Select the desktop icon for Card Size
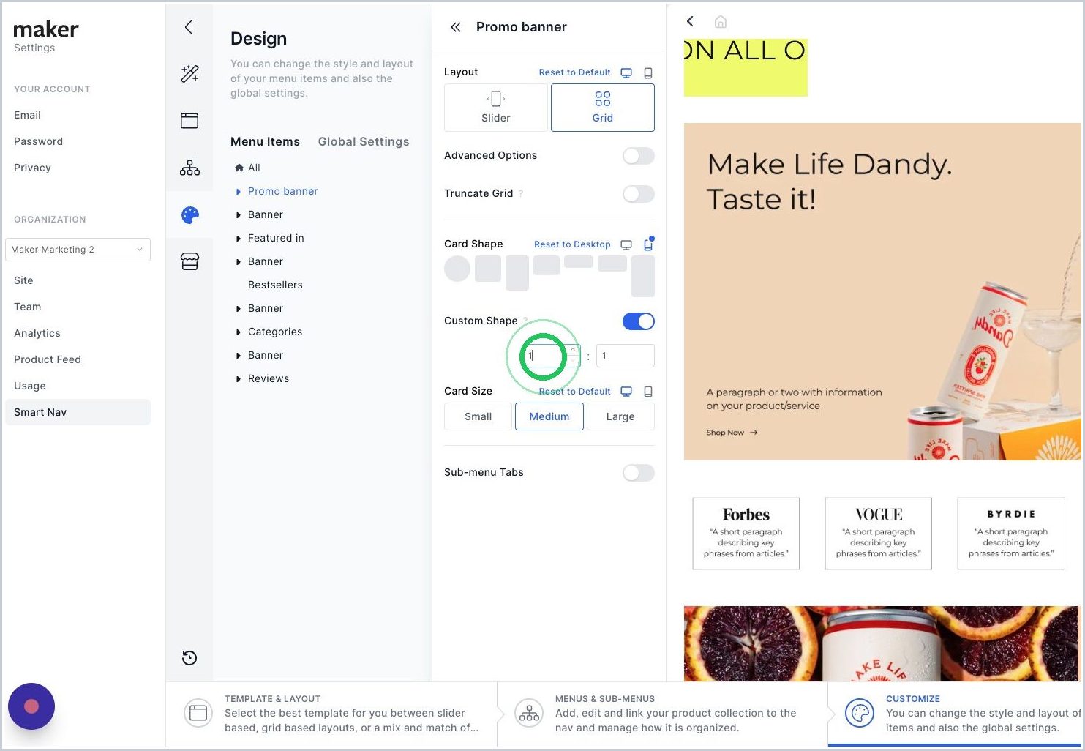The width and height of the screenshot is (1085, 751). (626, 392)
